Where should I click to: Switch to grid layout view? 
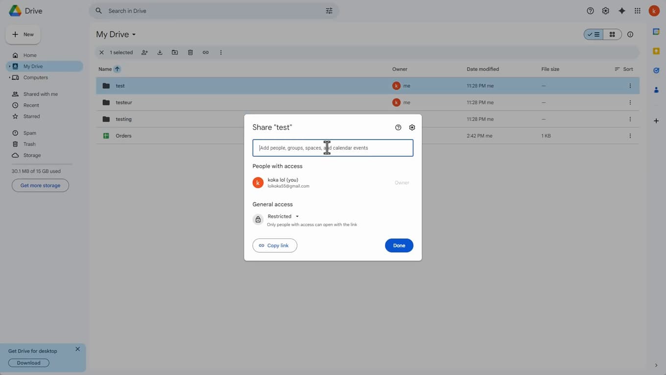pyautogui.click(x=612, y=34)
